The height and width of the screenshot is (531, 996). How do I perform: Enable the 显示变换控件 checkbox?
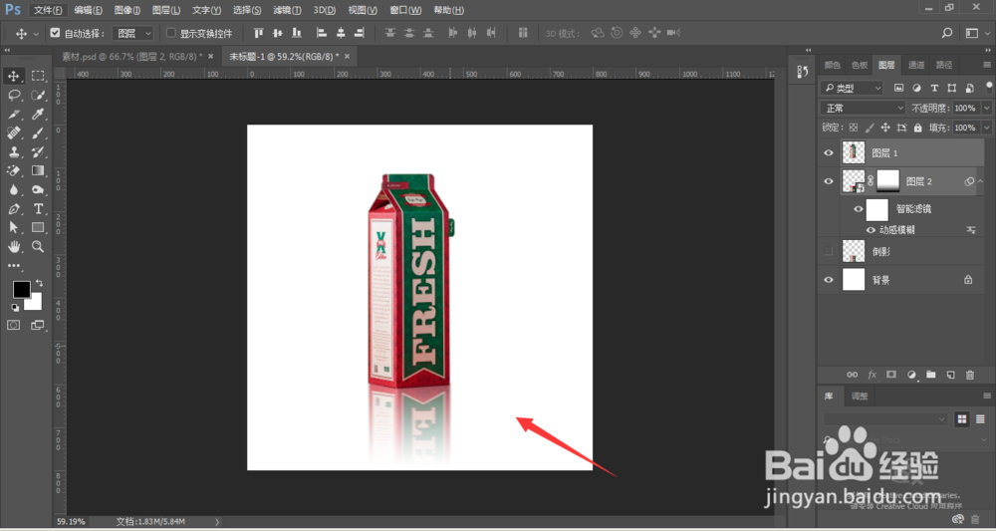click(x=171, y=33)
